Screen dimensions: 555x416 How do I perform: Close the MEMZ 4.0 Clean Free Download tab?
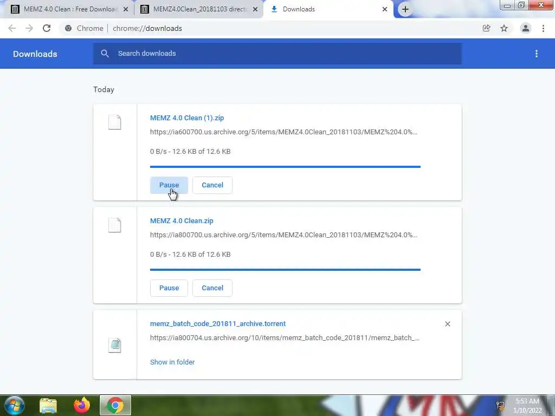126,9
